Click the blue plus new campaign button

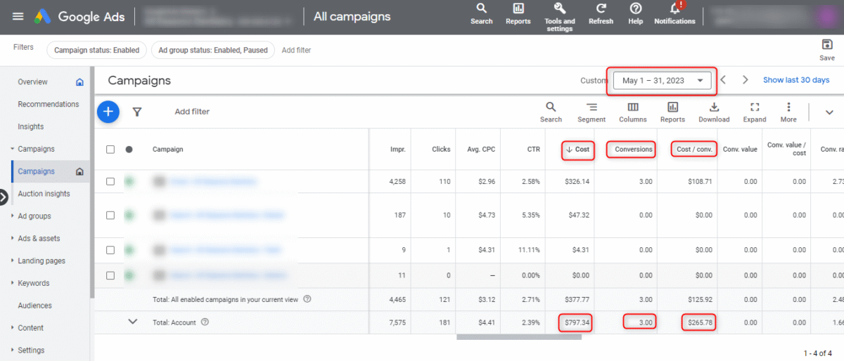click(108, 111)
